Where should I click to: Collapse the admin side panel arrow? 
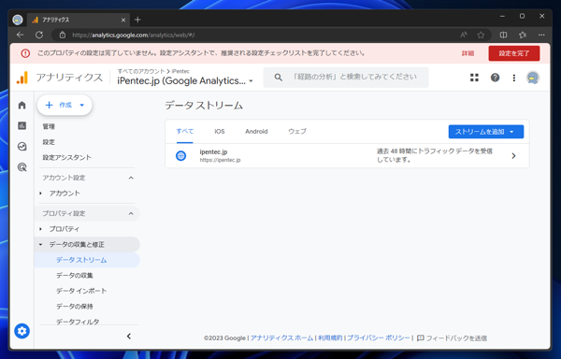(x=129, y=337)
